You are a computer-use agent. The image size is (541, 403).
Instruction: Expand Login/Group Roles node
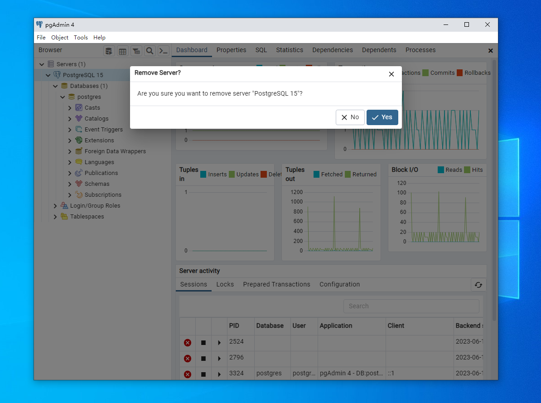(x=55, y=206)
